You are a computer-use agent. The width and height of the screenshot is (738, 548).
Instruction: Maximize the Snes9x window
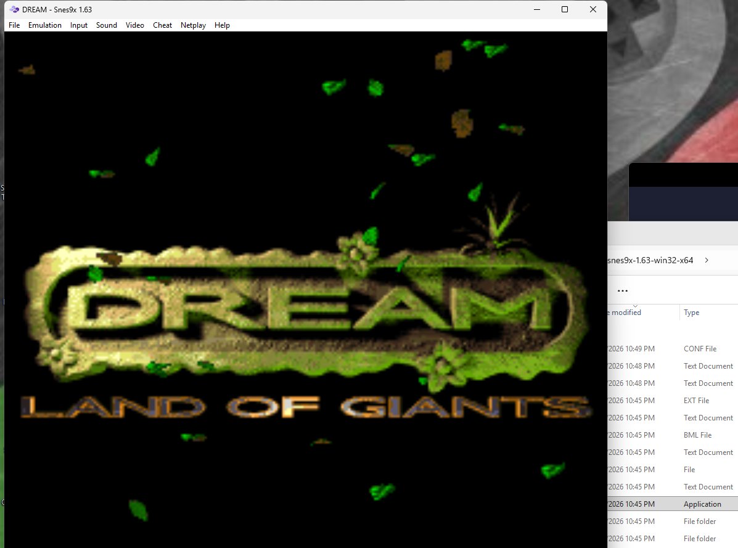(565, 9)
